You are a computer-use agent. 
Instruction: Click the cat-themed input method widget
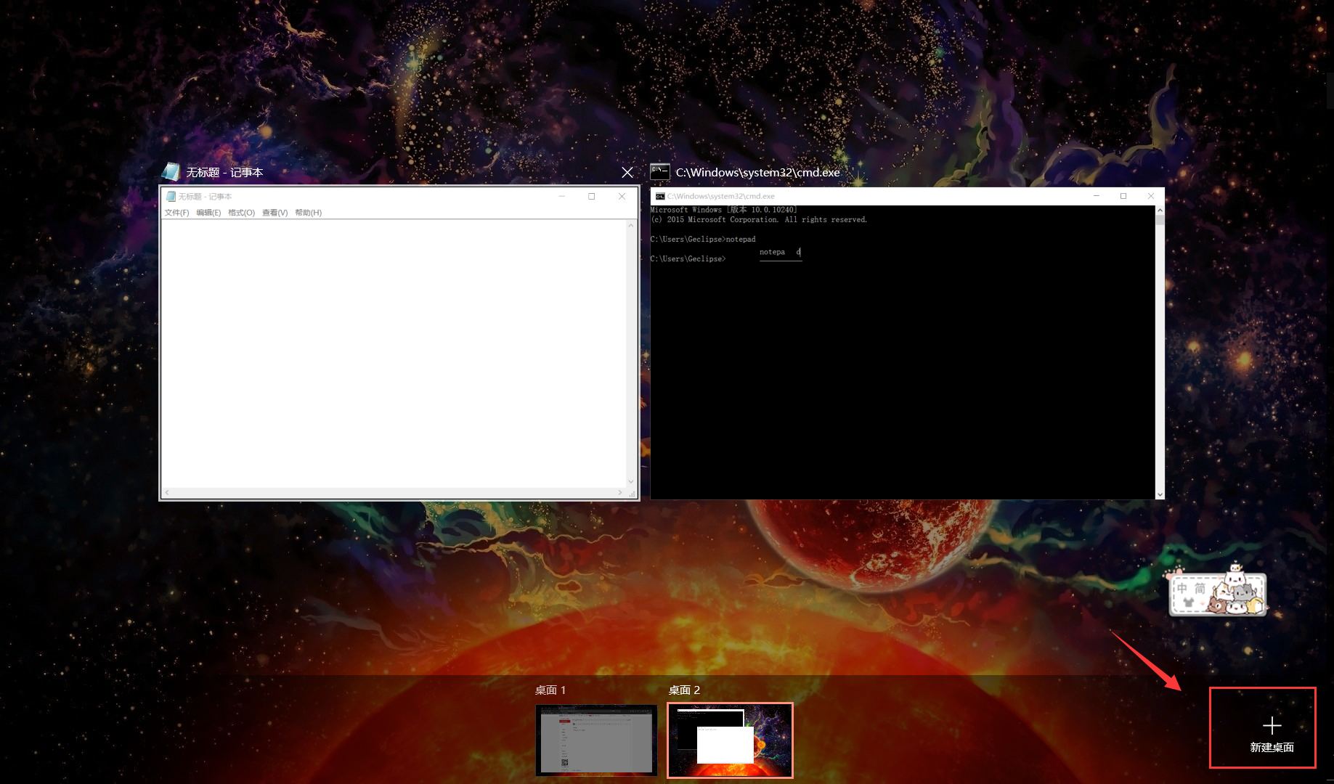1218,592
